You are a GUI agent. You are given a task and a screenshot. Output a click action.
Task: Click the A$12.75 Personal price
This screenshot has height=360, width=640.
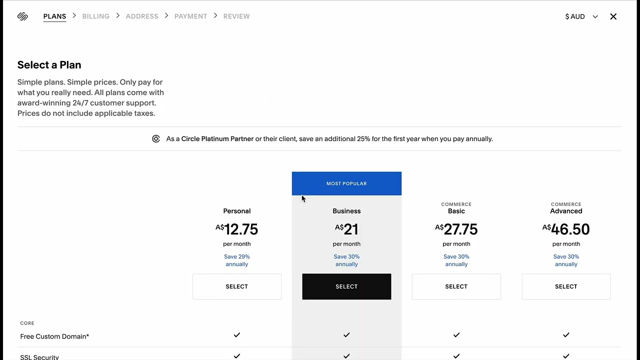coord(237,229)
